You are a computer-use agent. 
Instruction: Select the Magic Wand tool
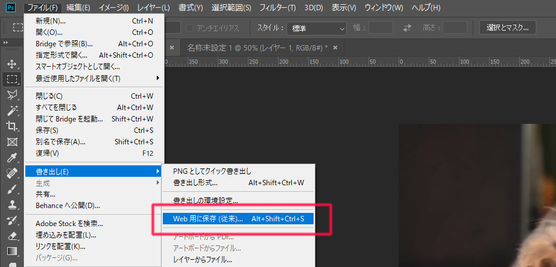[x=12, y=110]
